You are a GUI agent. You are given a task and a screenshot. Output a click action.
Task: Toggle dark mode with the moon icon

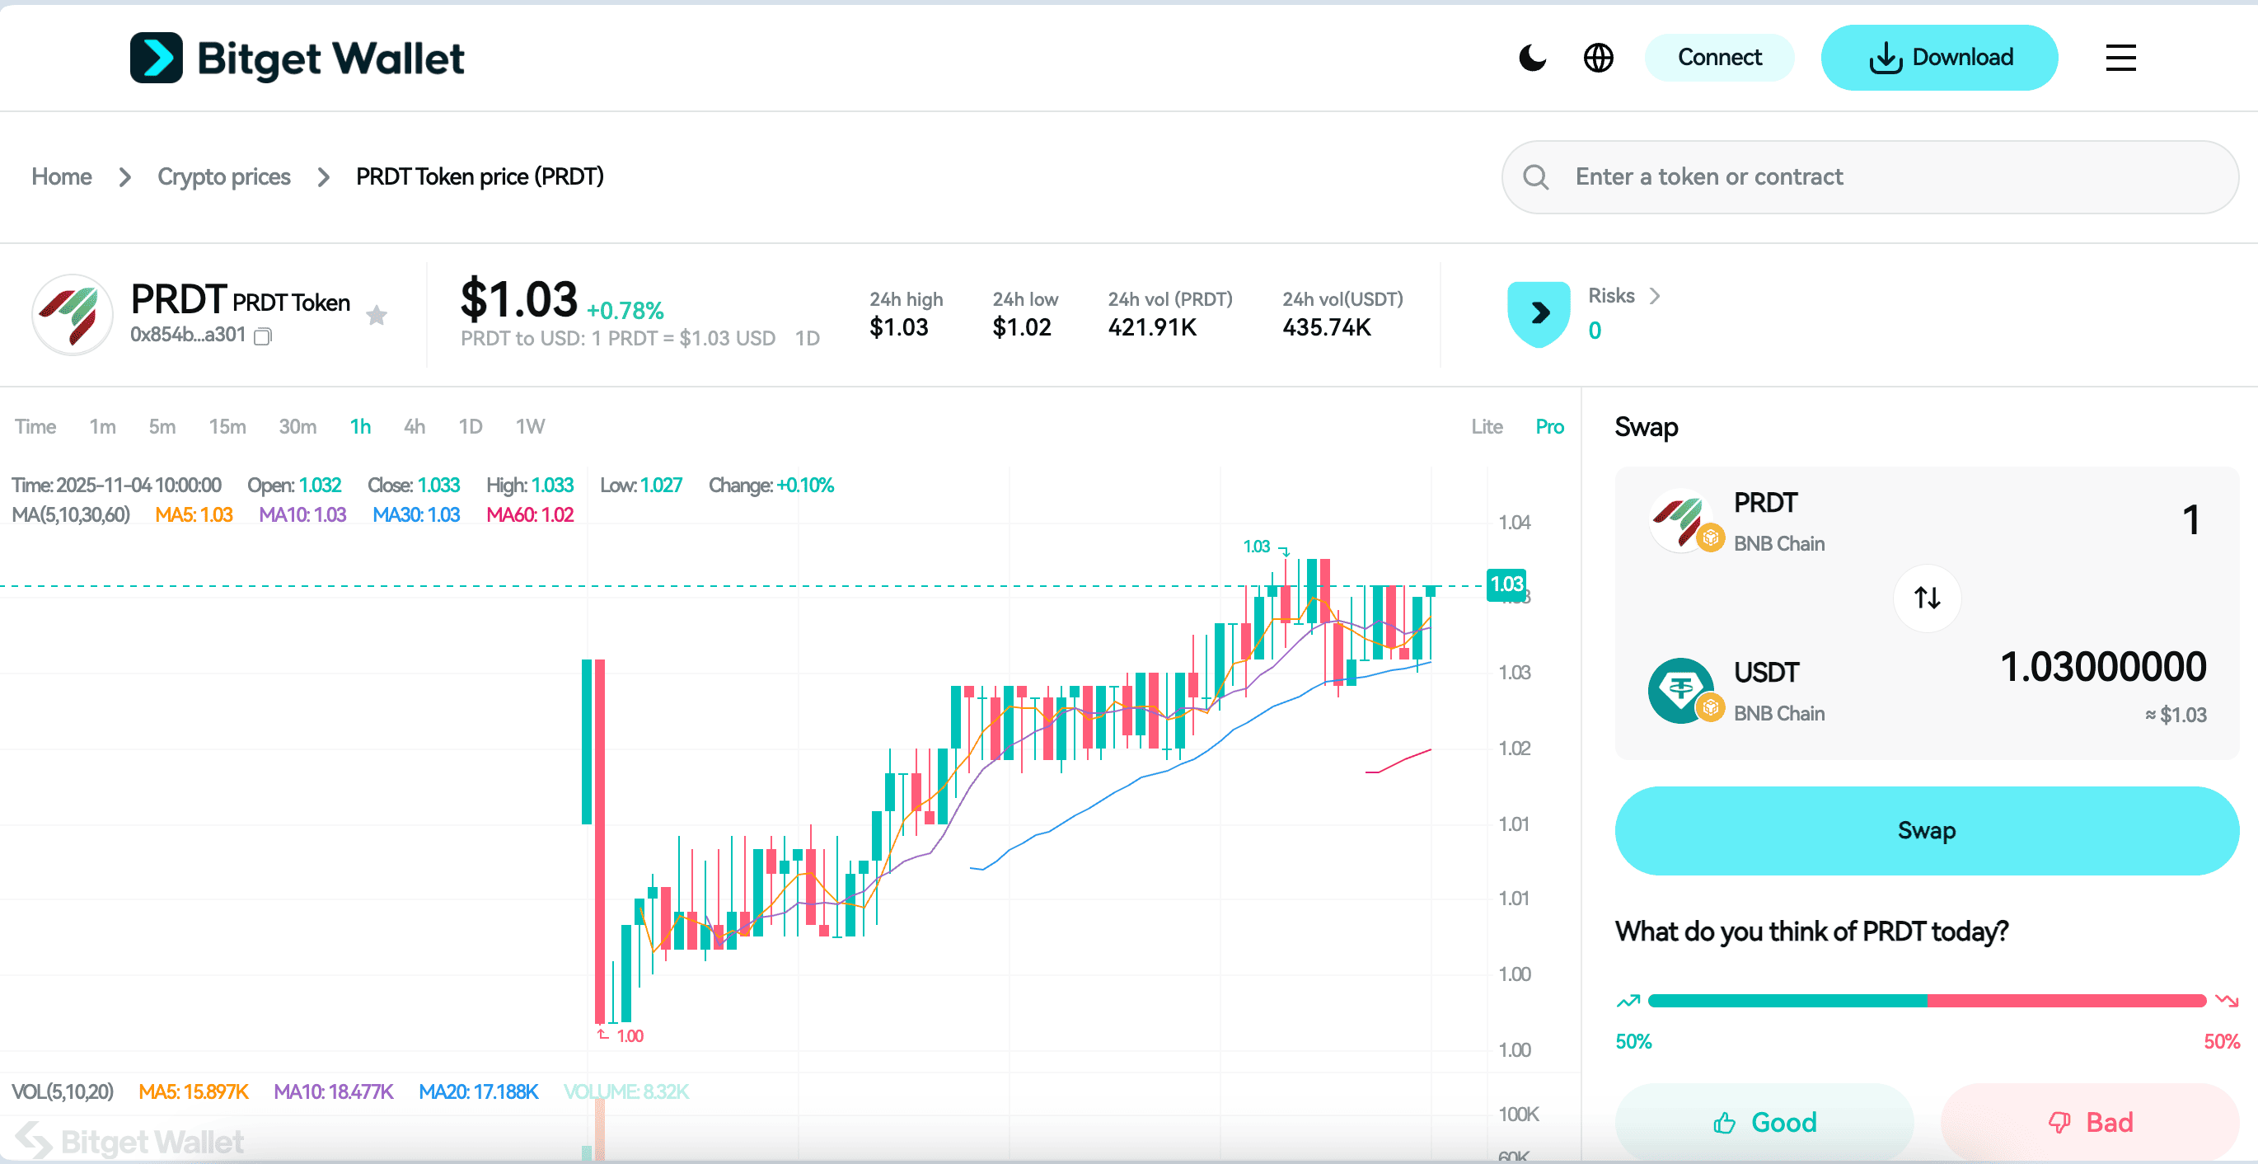(1532, 57)
